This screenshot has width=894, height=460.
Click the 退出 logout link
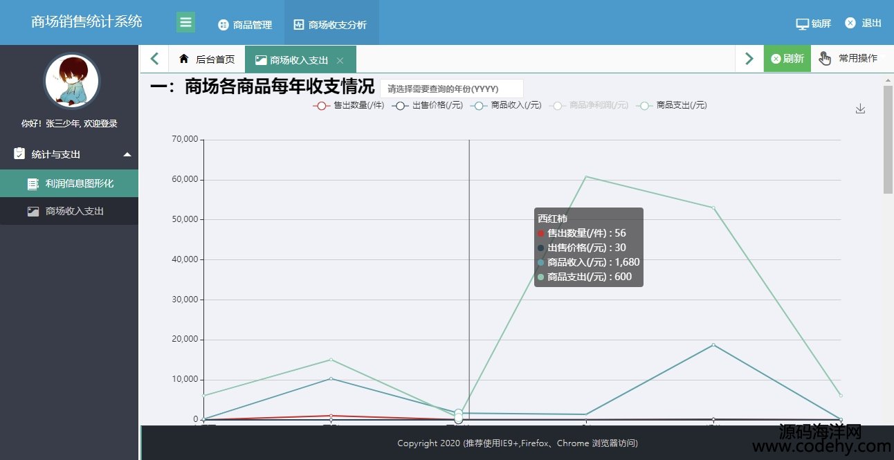click(x=864, y=23)
